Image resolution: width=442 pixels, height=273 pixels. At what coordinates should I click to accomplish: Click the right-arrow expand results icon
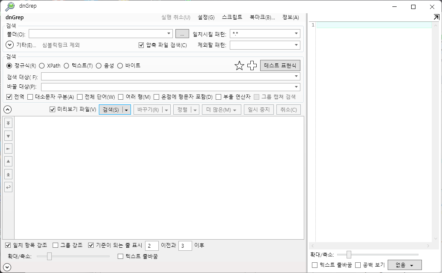[x=8, y=148]
